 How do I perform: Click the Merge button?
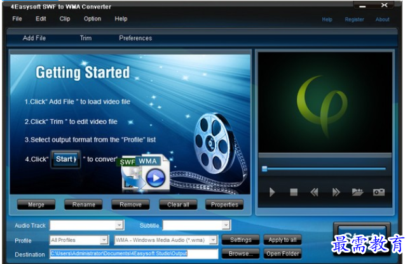(x=36, y=205)
